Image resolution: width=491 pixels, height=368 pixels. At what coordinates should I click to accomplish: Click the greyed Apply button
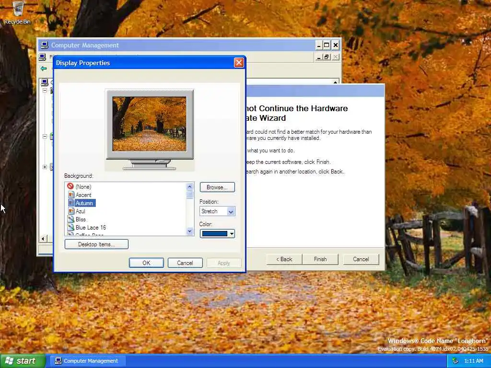224,263
